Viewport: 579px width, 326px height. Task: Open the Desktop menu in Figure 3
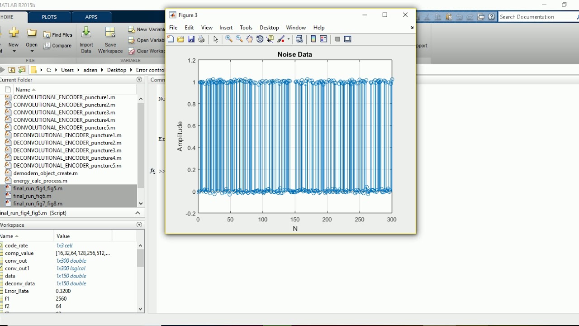coord(269,28)
